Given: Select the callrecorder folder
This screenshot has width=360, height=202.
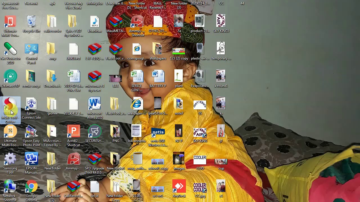Looking at the screenshot, I should (53, 22).
